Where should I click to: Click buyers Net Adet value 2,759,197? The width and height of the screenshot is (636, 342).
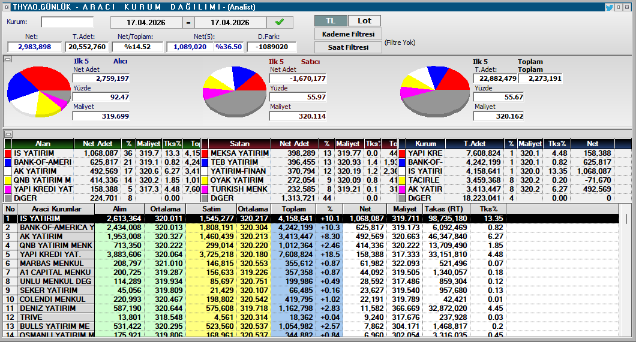tap(101, 78)
